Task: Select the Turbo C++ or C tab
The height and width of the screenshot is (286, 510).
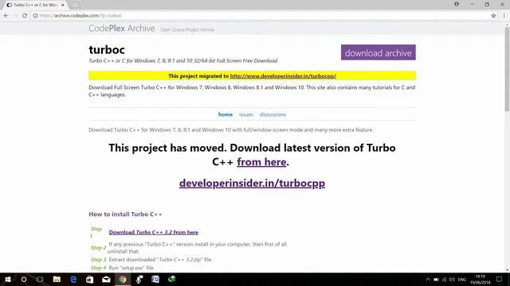Action: click(34, 5)
